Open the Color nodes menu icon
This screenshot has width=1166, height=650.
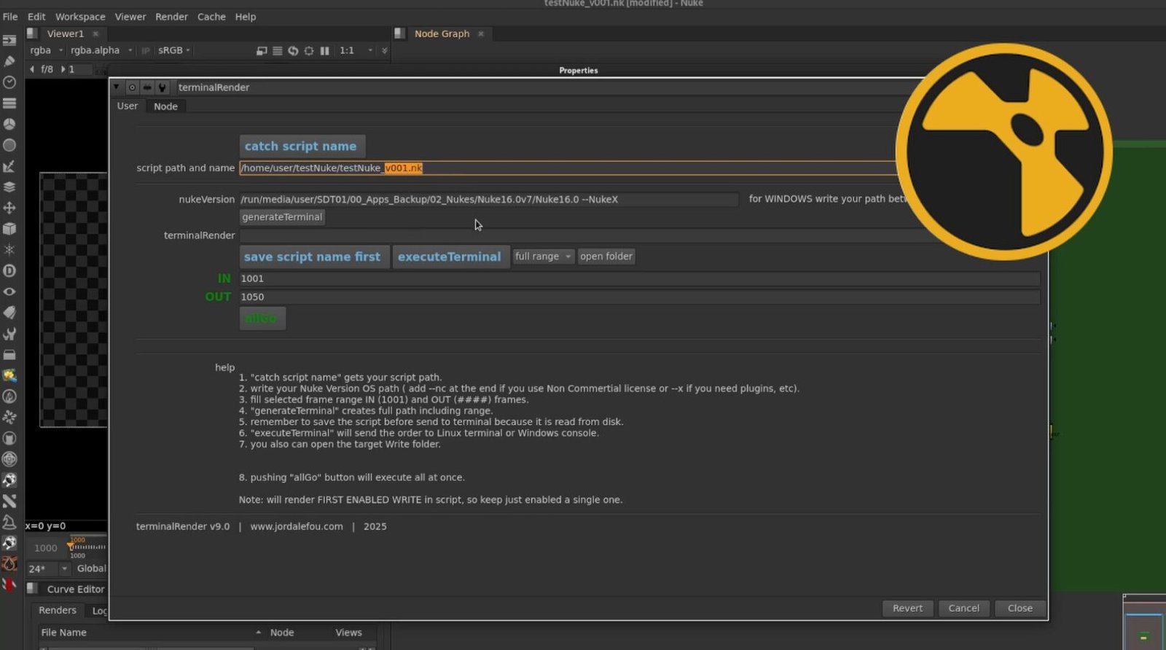9,125
